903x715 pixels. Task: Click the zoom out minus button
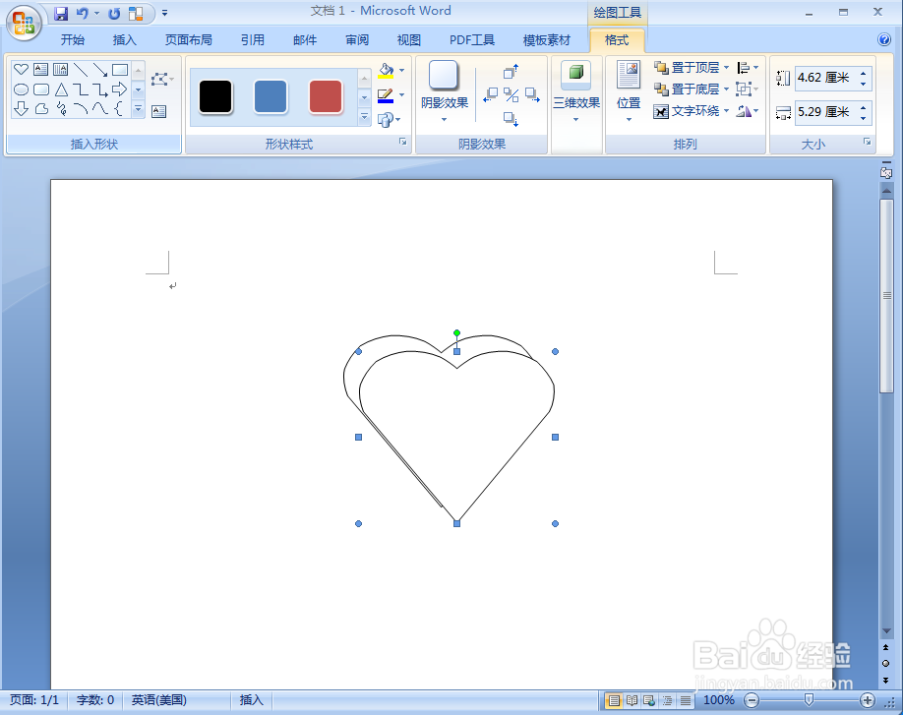tap(751, 700)
